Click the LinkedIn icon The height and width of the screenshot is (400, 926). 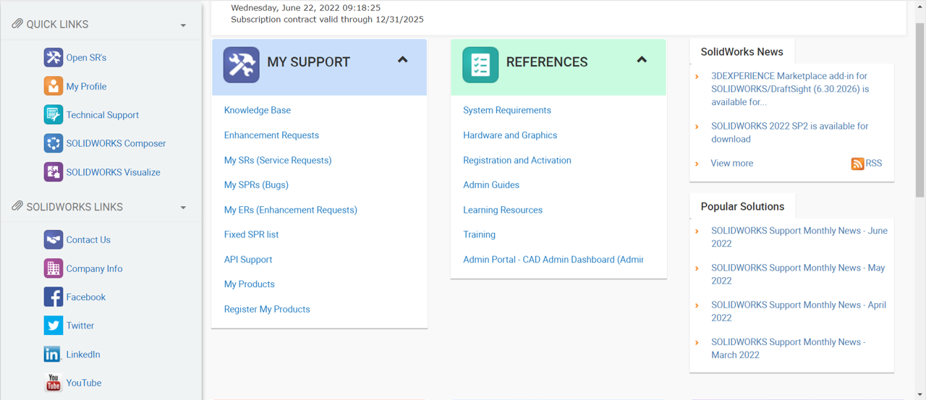pyautogui.click(x=53, y=354)
